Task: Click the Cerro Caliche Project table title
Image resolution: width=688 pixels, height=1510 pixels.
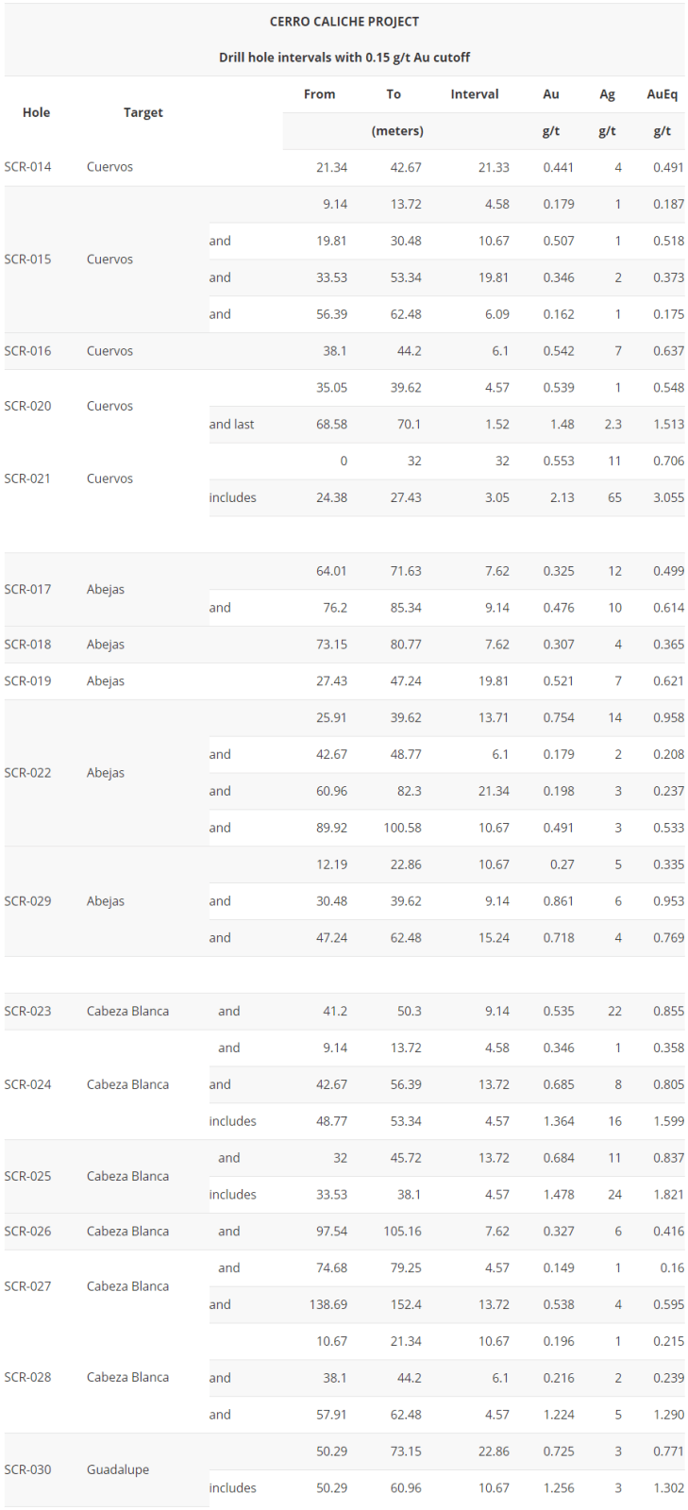Action: (x=344, y=22)
